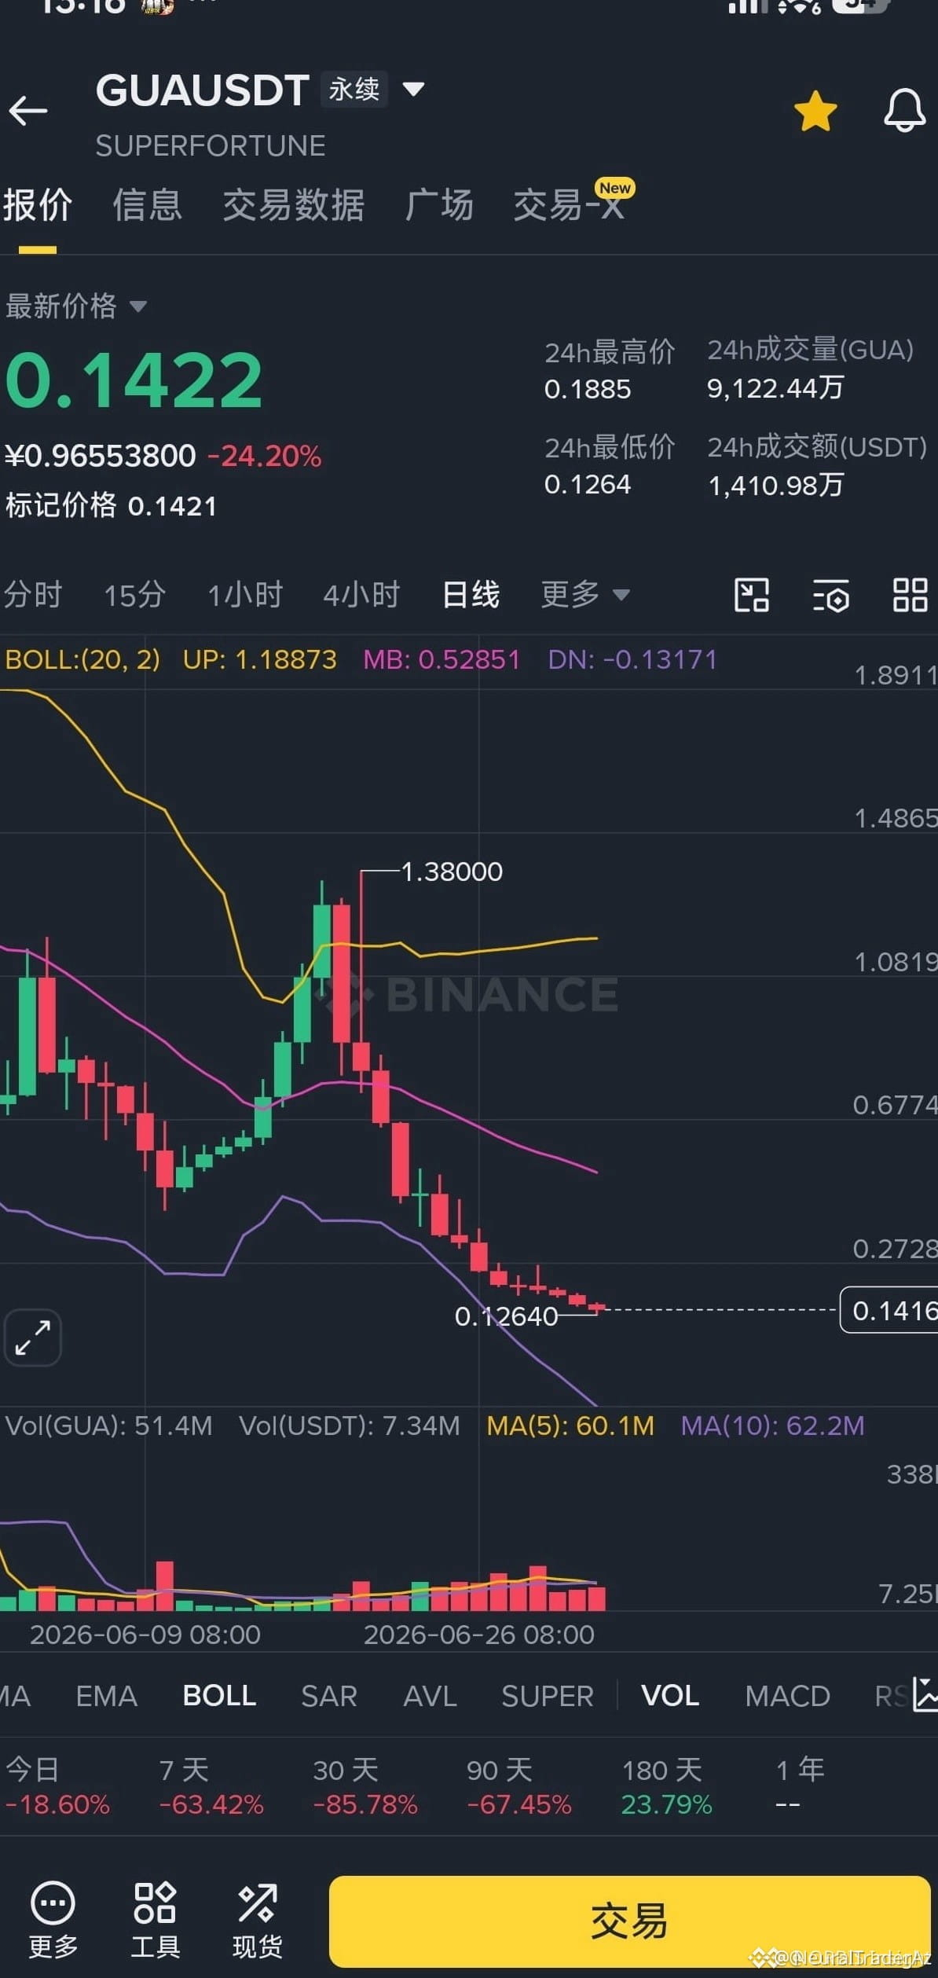
Task: Tap the MA(5): 60.1M volume label
Action: coord(570,1426)
